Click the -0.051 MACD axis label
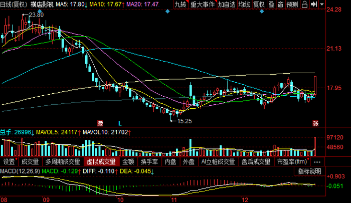The height and width of the screenshot is (203, 351). click(335, 186)
